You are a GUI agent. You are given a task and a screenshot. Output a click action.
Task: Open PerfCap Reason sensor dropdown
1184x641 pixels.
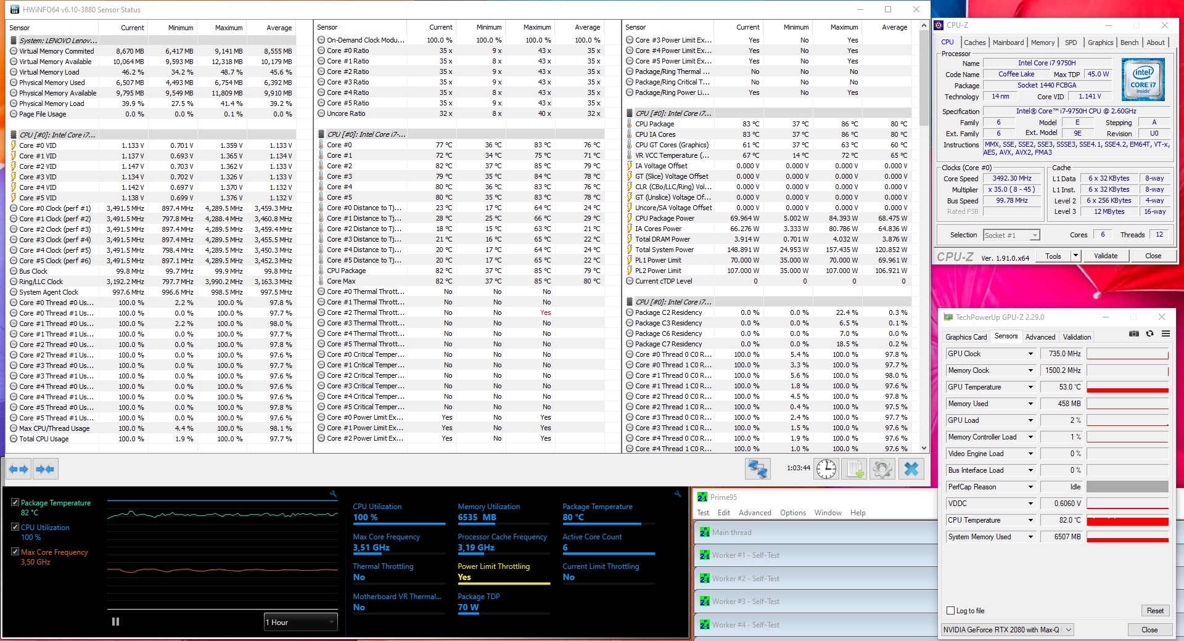tap(1030, 487)
